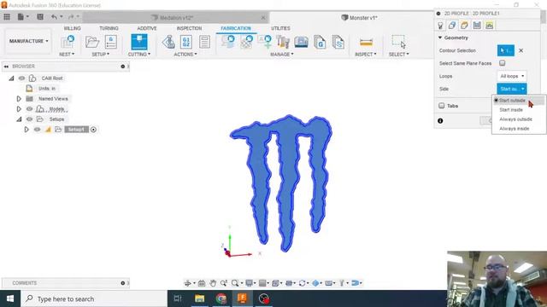Toggle visibility of Models node
Viewport: 547px width, 307px height.
29,109
